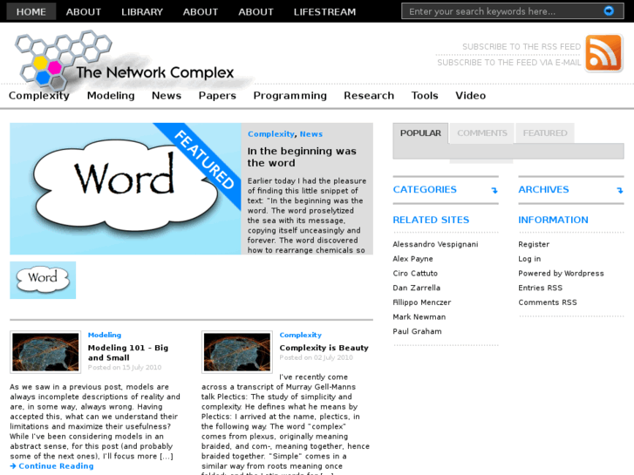Open the Research category in navigation
This screenshot has width=634, height=475.
pos(369,95)
